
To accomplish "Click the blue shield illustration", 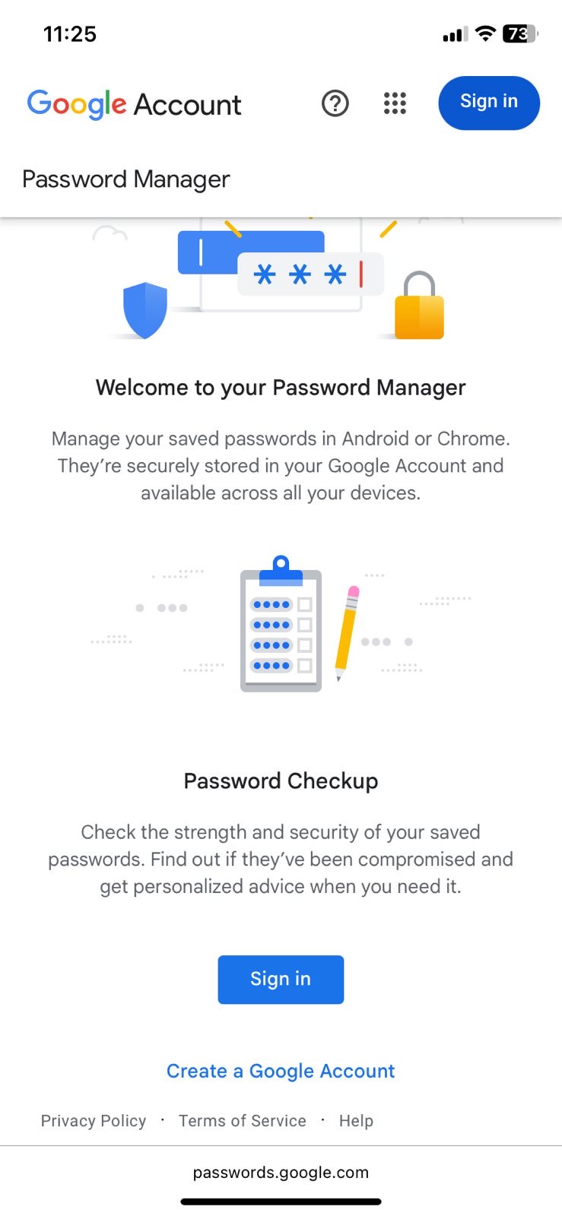I will [x=144, y=309].
